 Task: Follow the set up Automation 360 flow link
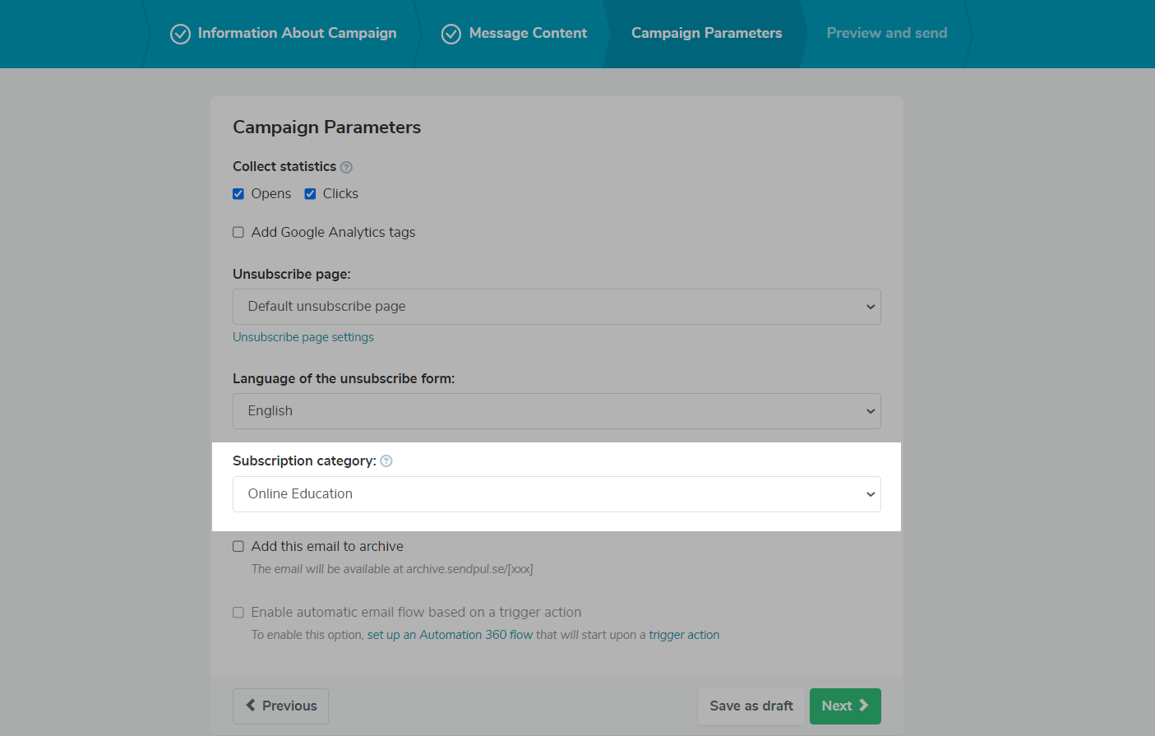(x=450, y=635)
